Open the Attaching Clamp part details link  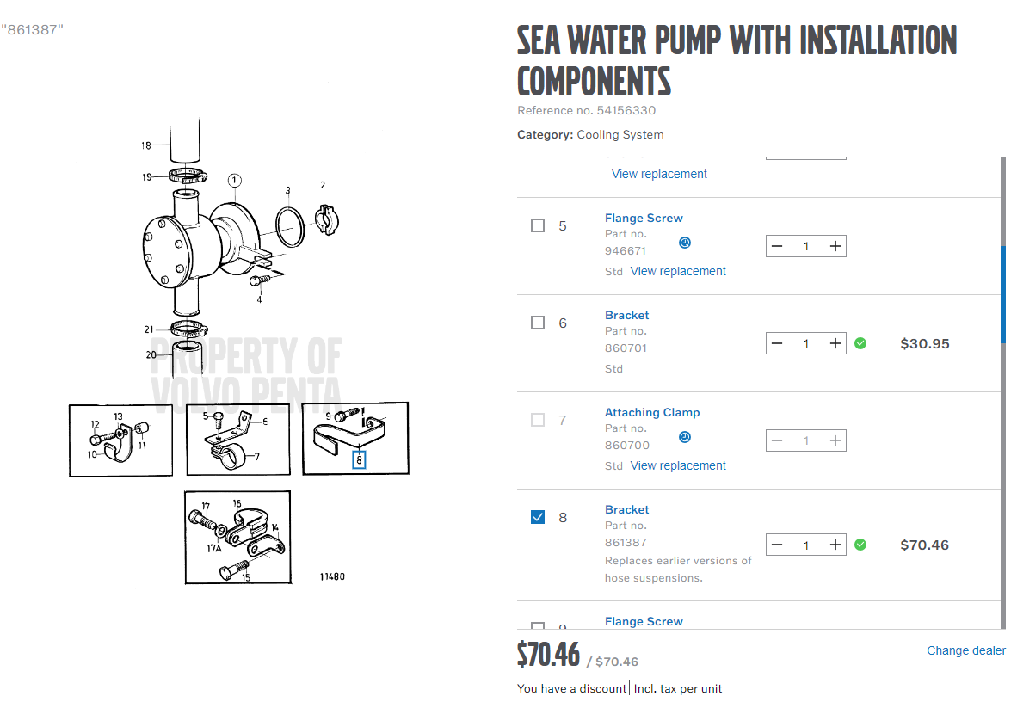pyautogui.click(x=651, y=412)
